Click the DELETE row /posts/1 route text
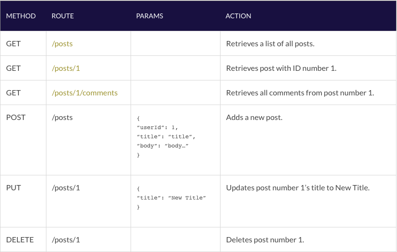Image resolution: width=397 pixels, height=252 pixels. coord(66,240)
